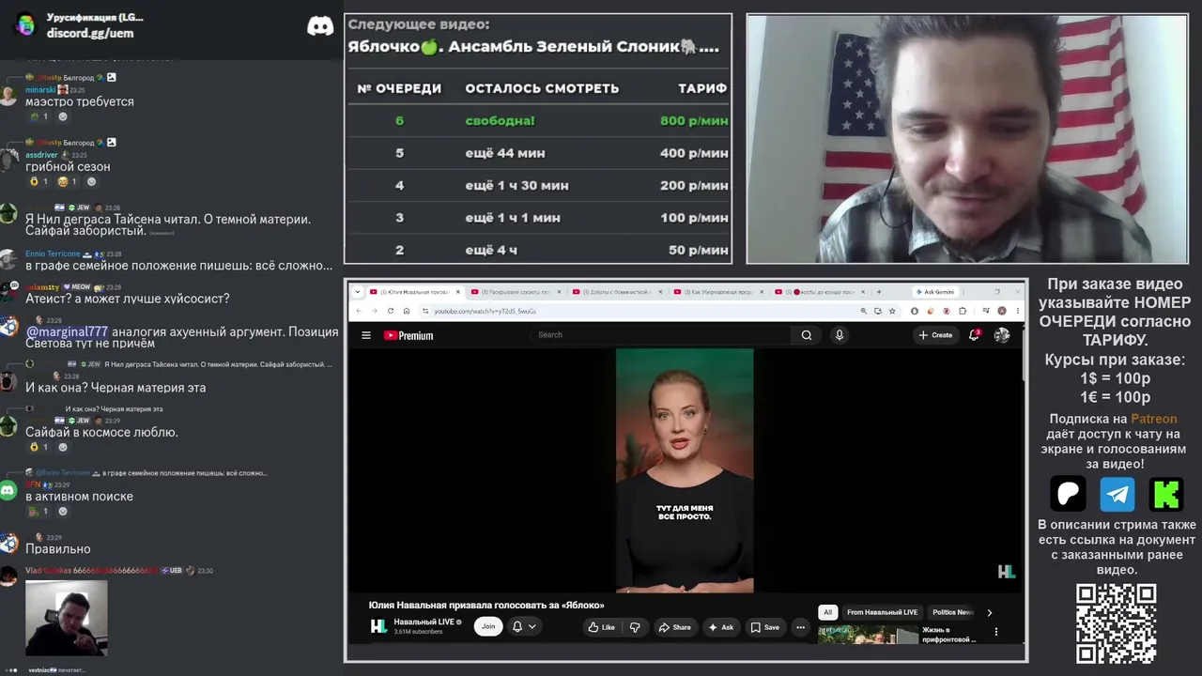This screenshot has height=676, width=1202.
Task: Reload the browser page
Action: pos(391,311)
